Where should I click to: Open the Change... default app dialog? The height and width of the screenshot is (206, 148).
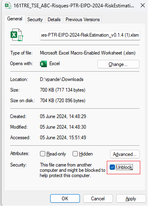tap(118, 64)
